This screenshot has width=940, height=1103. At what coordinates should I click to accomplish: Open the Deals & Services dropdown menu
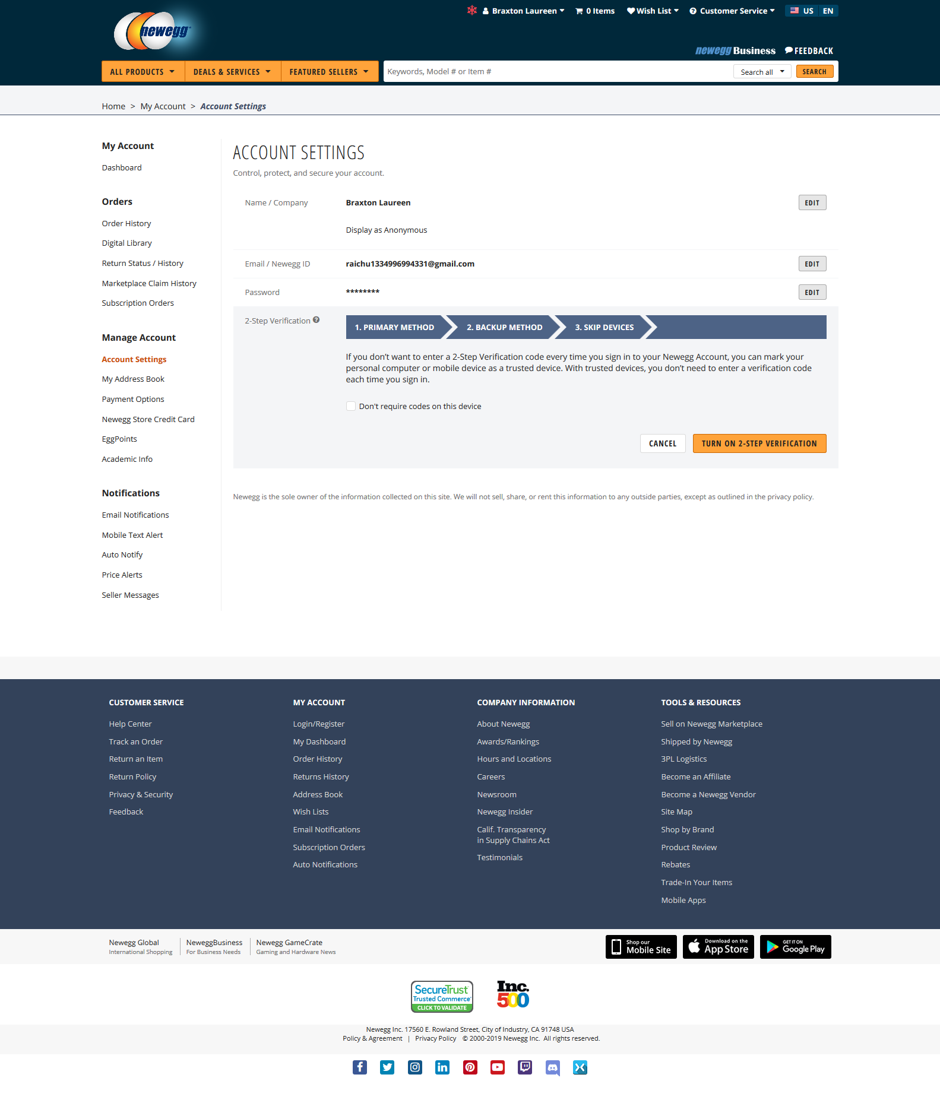point(233,71)
